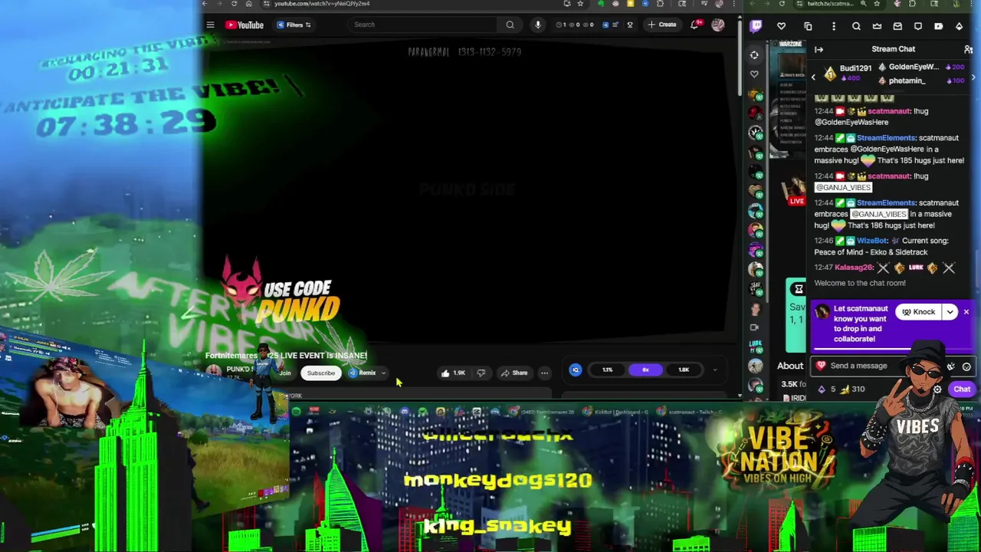
Task: Select the 1.1% stat pill
Action: pyautogui.click(x=607, y=370)
